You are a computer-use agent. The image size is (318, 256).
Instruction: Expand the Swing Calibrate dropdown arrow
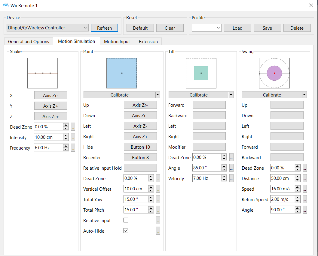[304, 95]
